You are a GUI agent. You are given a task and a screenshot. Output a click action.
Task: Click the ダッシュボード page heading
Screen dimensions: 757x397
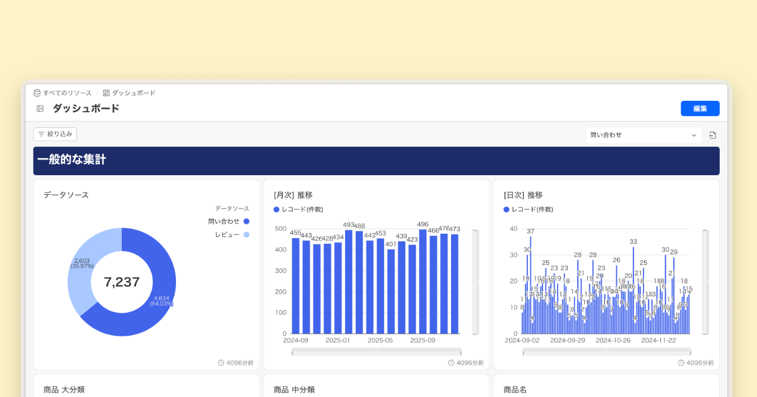pos(86,108)
